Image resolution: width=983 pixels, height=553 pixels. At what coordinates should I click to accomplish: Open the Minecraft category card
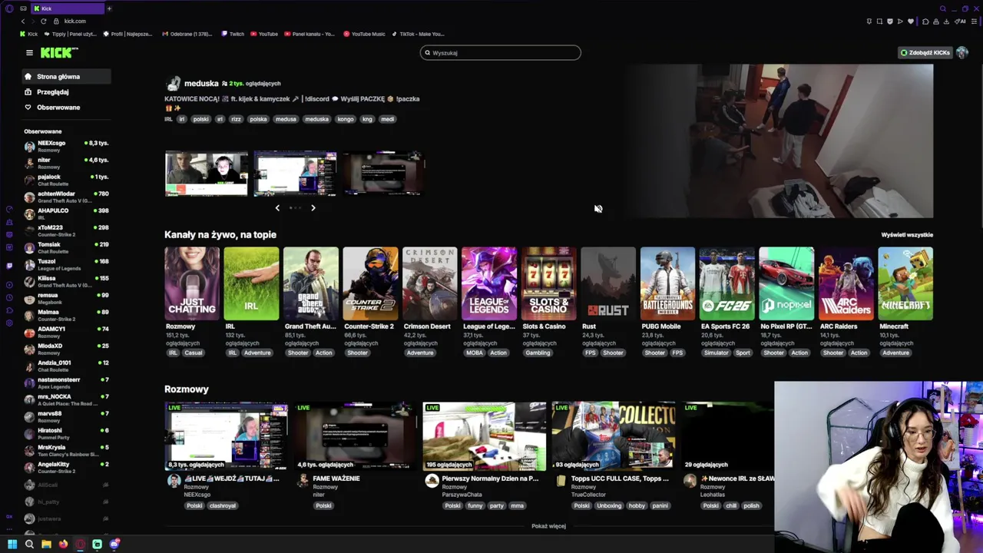[905, 283]
